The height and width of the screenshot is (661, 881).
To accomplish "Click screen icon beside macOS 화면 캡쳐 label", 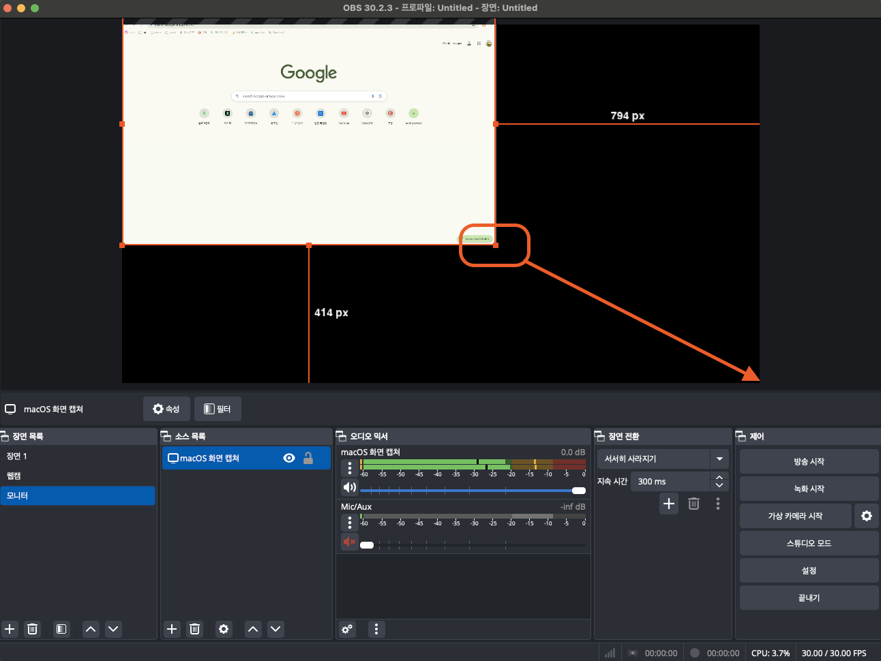I will coord(10,409).
